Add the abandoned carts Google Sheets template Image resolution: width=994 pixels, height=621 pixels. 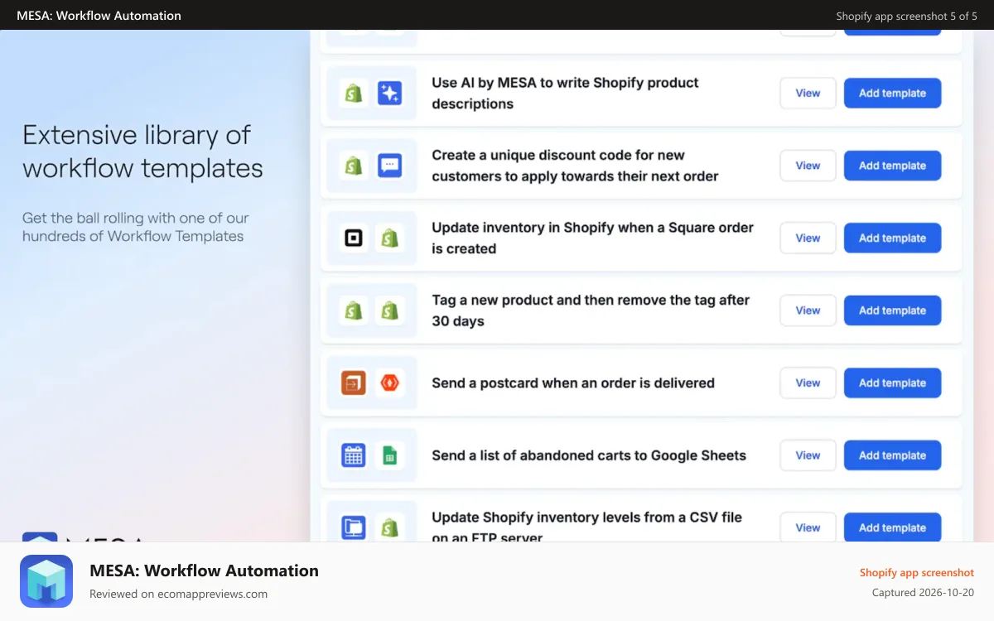point(892,455)
